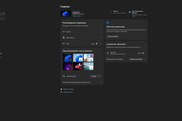This screenshot has height=121, width=182.
Task: Click the color mode palette icon
Action: pos(64,77)
